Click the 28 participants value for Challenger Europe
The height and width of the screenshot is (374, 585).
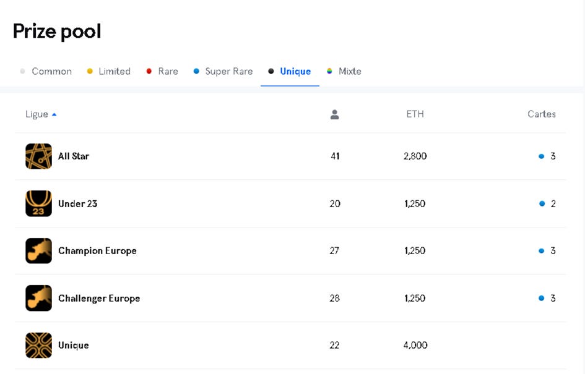(x=335, y=298)
